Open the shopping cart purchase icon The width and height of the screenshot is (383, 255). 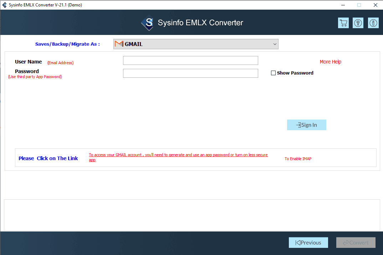(x=343, y=23)
